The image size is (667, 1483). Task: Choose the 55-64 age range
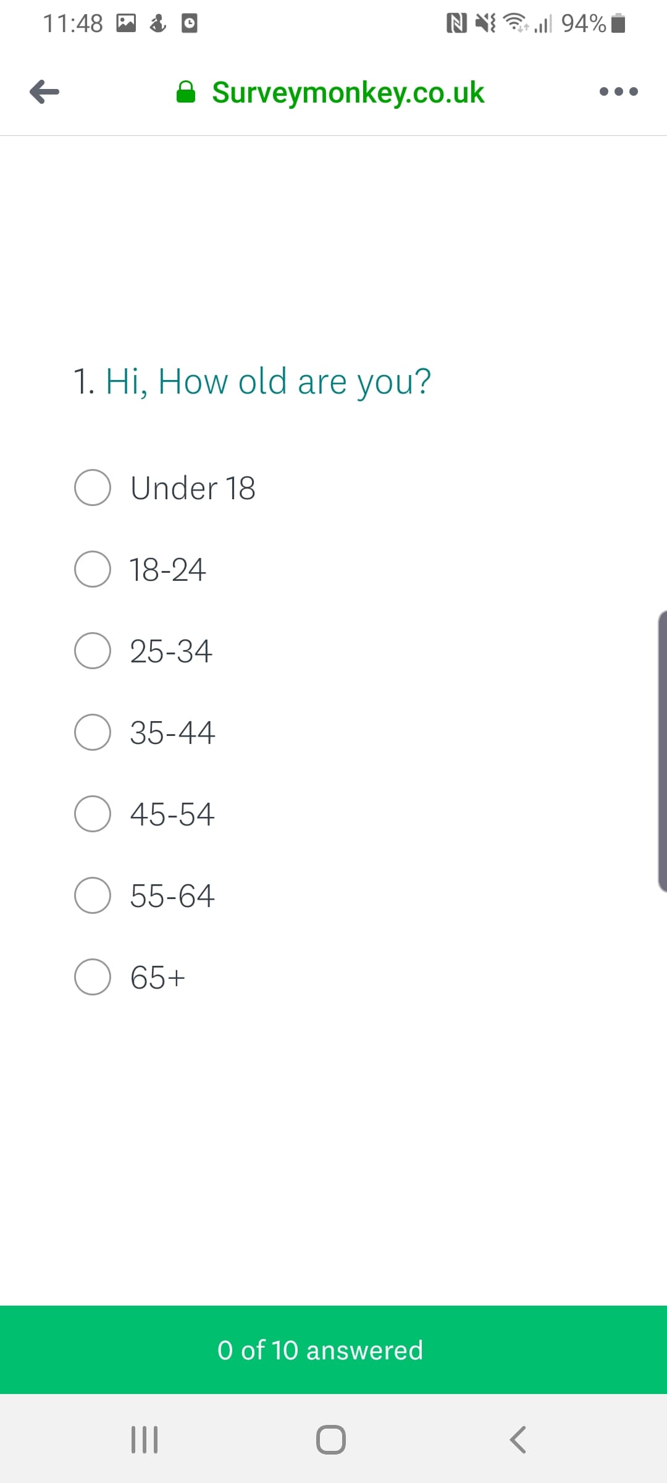point(93,895)
